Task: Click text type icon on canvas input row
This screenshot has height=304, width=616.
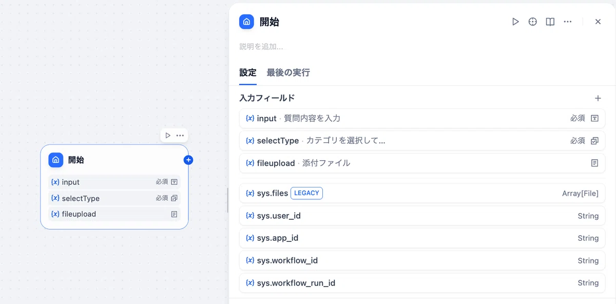Action: coord(174,182)
